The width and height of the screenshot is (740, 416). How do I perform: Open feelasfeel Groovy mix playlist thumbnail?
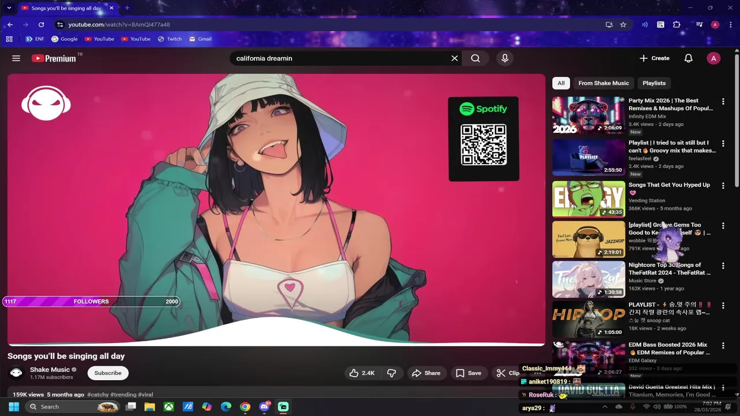589,157
